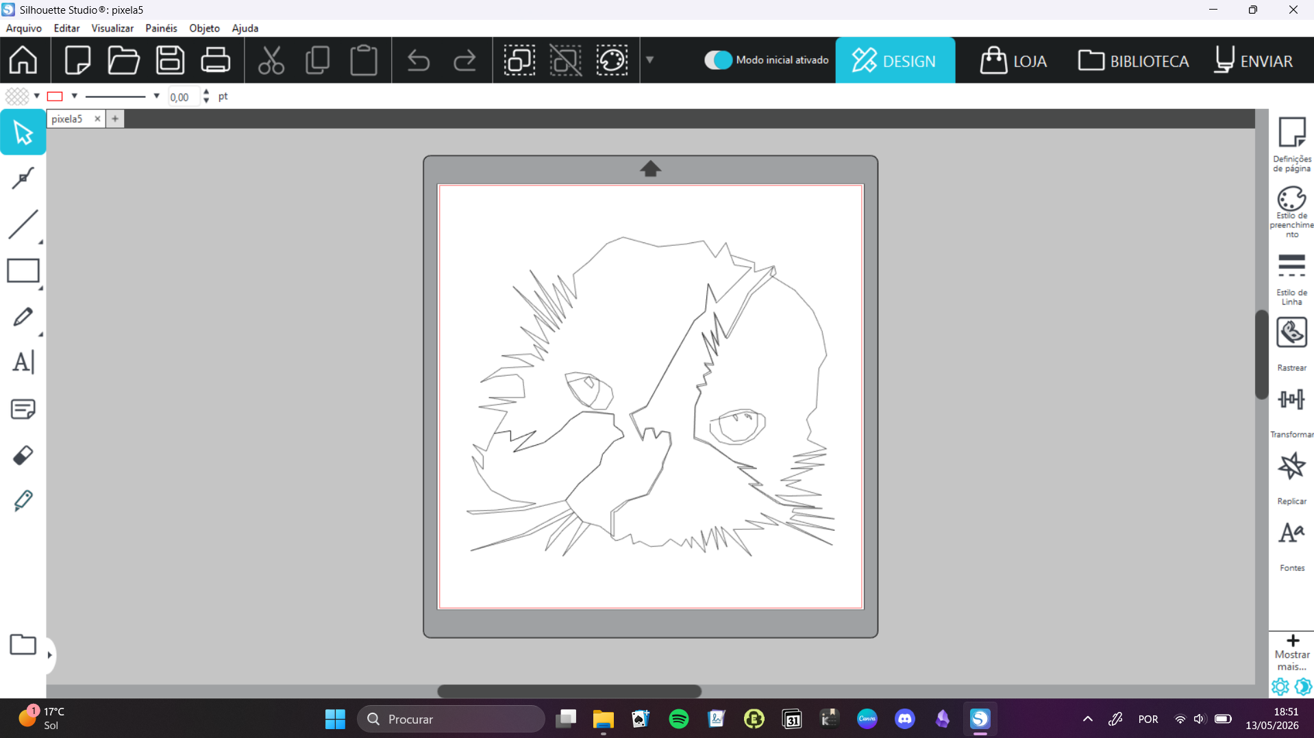
Task: Open the Windows Start menu
Action: point(335,719)
